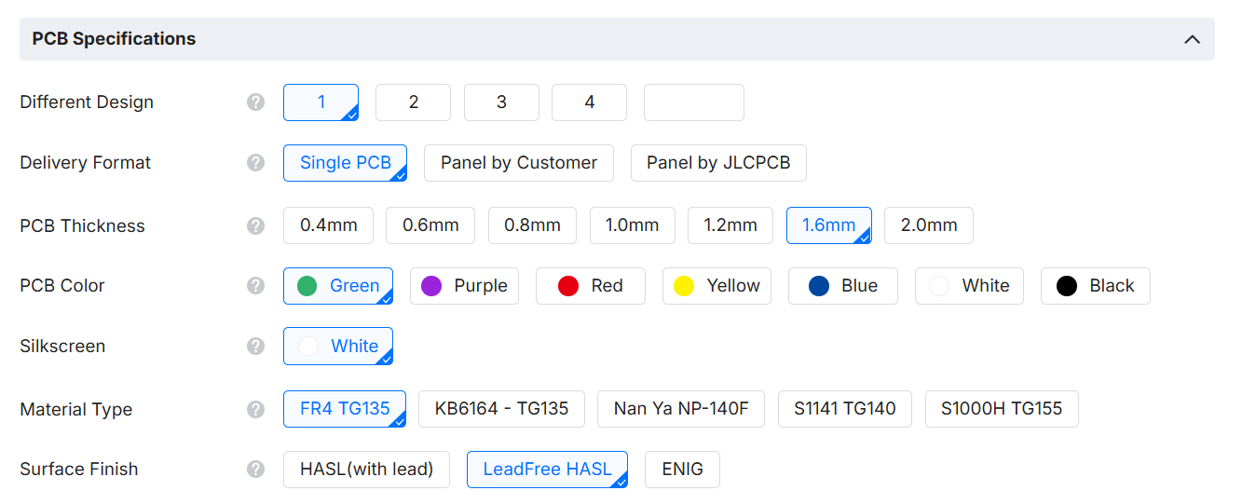Choose Panel by JLCPCB format
Image resolution: width=1242 pixels, height=504 pixels.
pyautogui.click(x=718, y=163)
